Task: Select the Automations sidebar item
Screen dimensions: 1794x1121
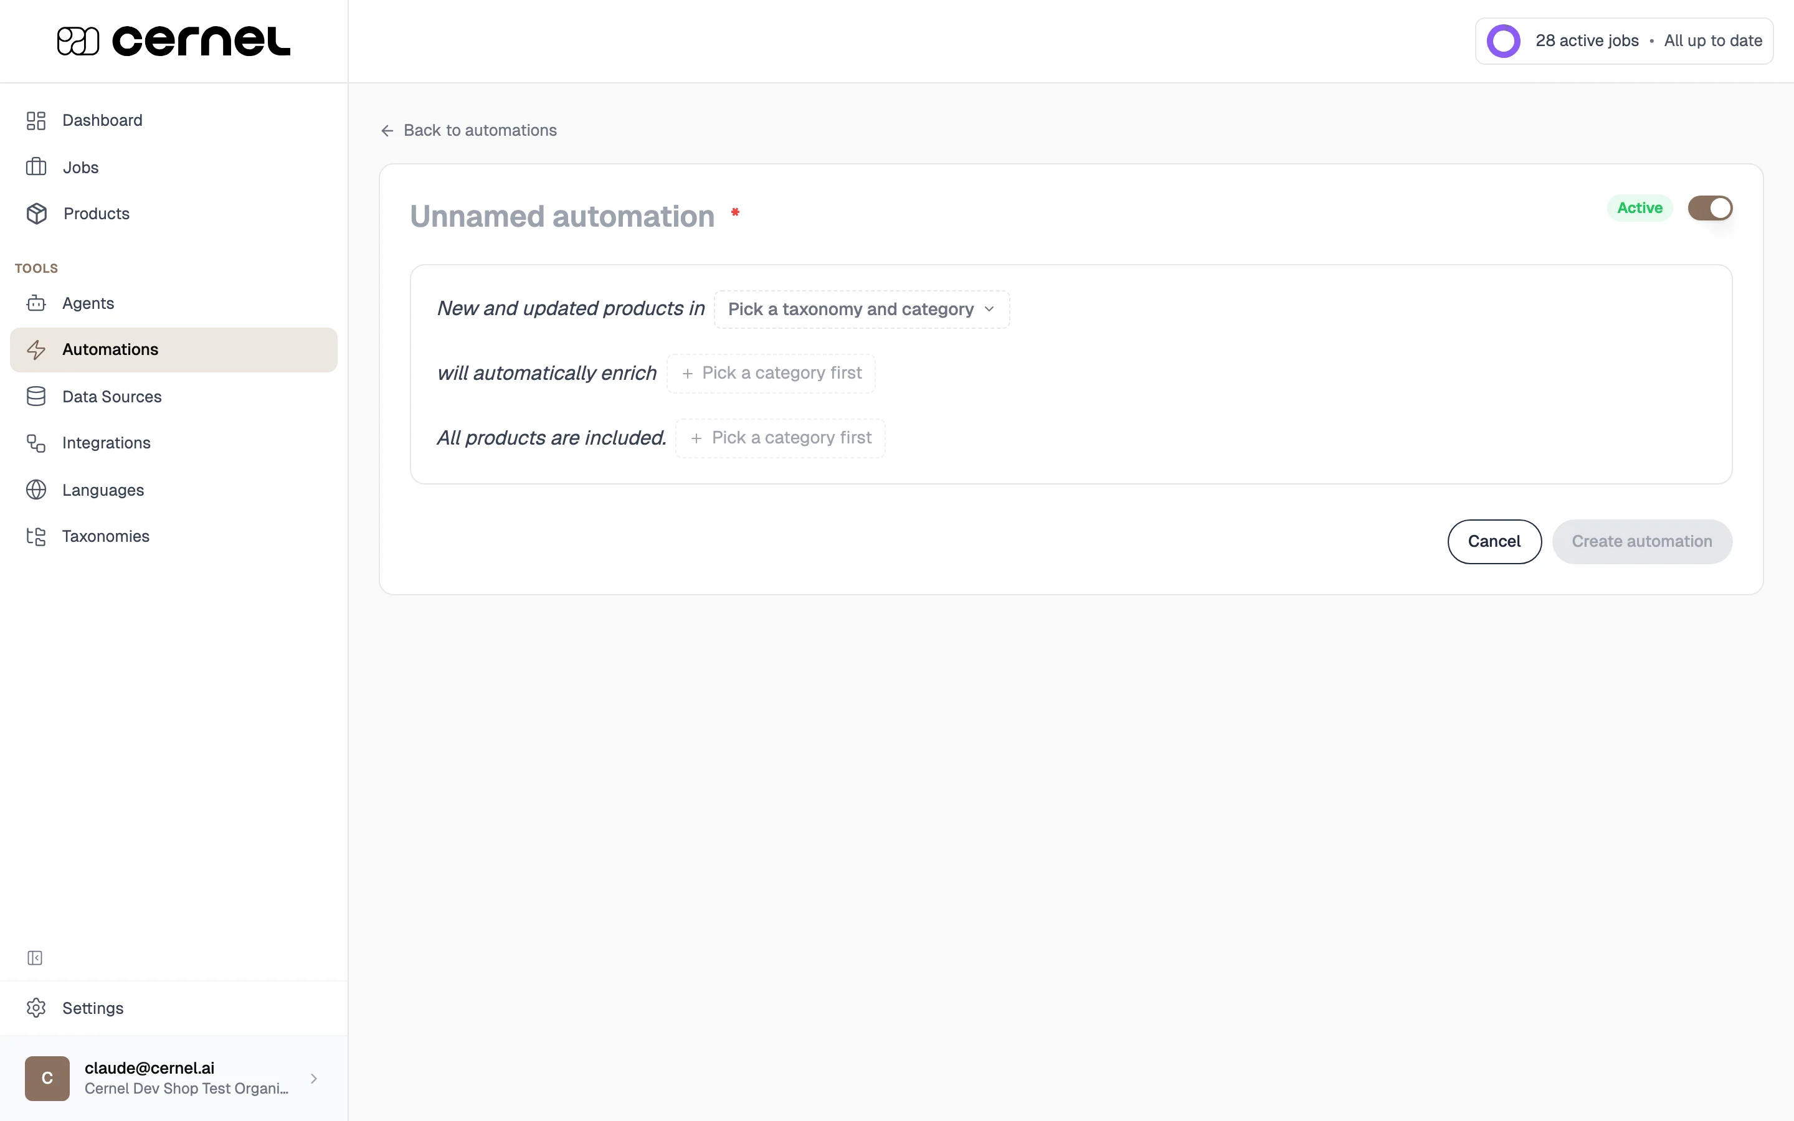Action: tap(173, 350)
